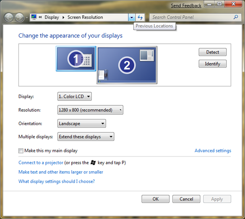Image resolution: width=245 pixels, height=219 pixels.
Task: Click the Identify button
Action: pyautogui.click(x=213, y=64)
